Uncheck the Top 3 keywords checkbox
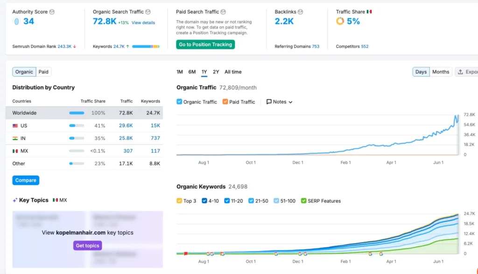 [180, 201]
